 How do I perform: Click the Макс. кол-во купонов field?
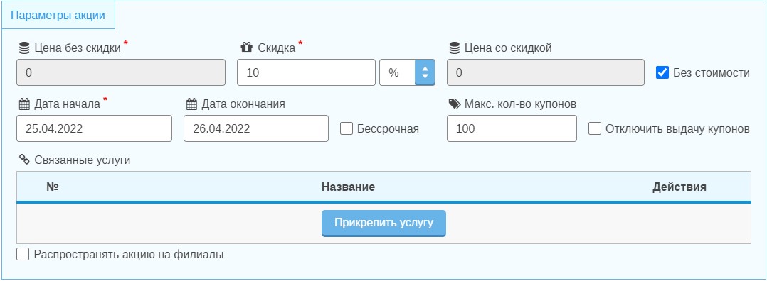[x=512, y=129]
